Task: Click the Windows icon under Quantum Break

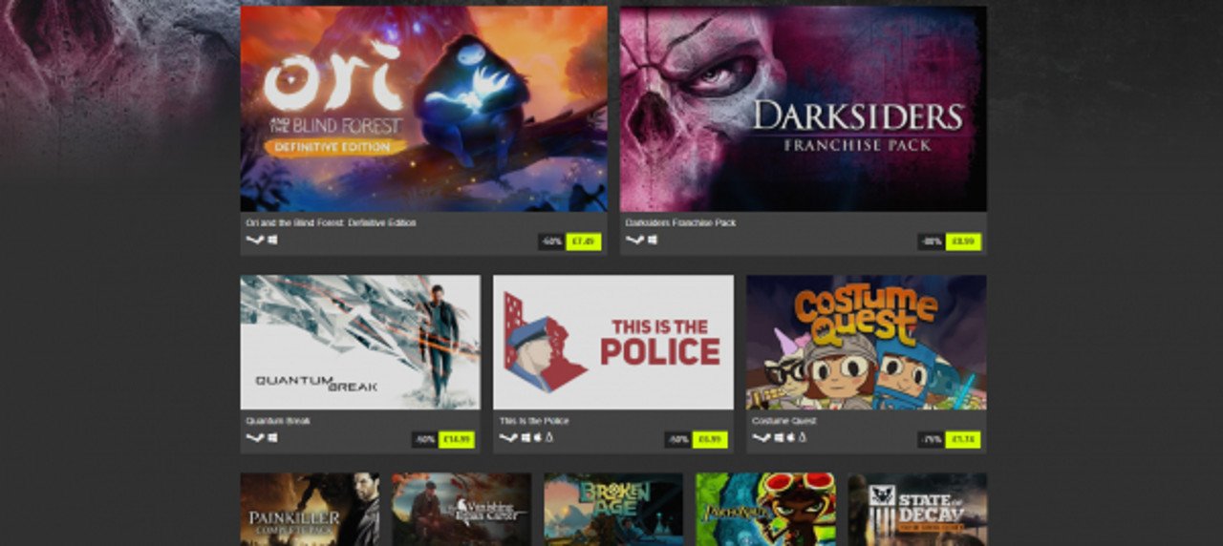Action: (x=272, y=438)
